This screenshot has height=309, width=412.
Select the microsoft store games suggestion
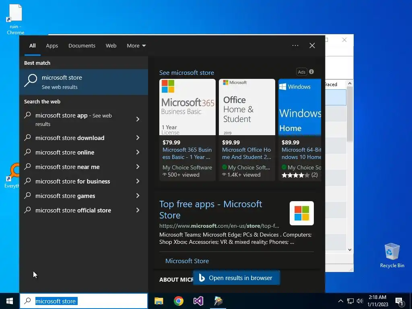(x=65, y=196)
